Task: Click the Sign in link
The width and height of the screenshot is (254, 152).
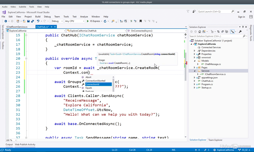Action: (241, 17)
